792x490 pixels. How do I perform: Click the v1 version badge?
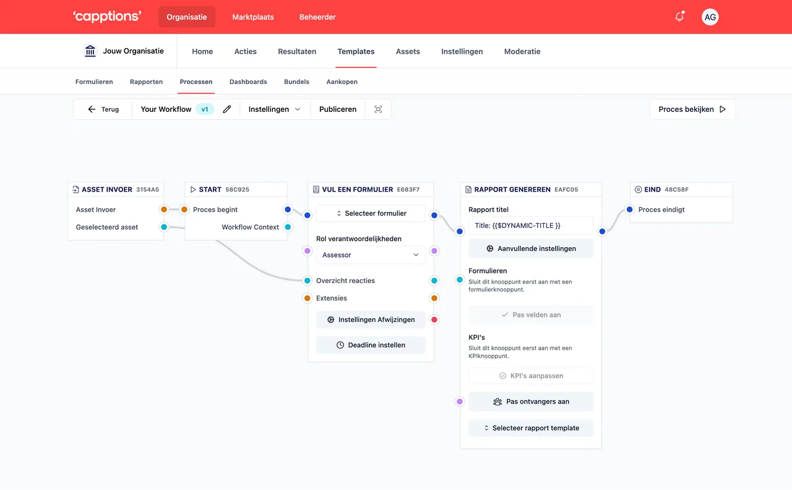click(x=205, y=109)
